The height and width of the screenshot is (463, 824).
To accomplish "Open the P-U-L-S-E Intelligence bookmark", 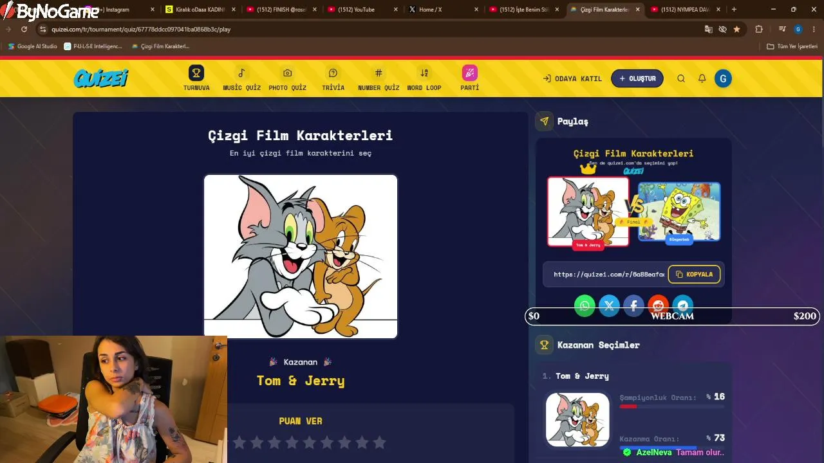I will [x=93, y=46].
